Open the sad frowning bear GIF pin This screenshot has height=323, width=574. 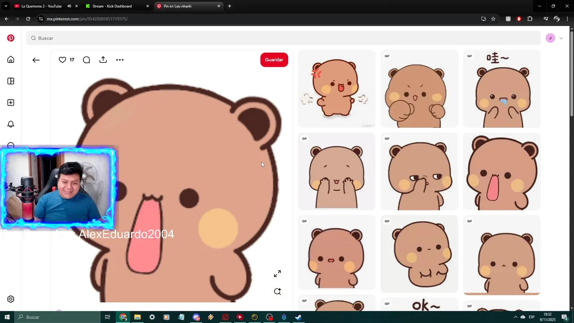[501, 255]
